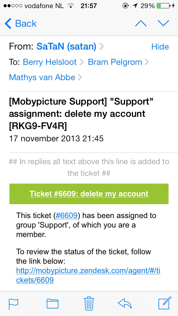Expand chevron next to SaTaN sender

click(x=102, y=47)
